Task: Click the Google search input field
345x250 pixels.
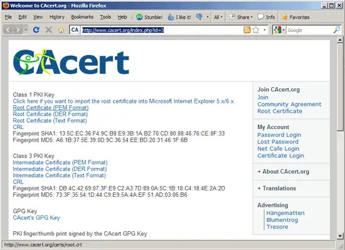Action: (x=309, y=30)
